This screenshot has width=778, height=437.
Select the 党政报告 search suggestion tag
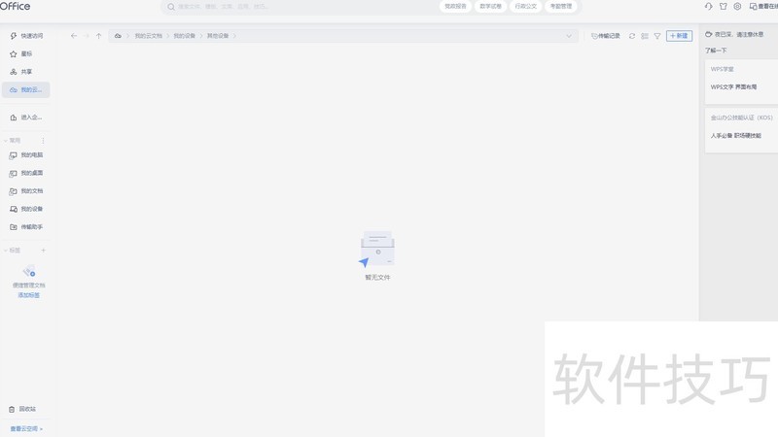pyautogui.click(x=456, y=6)
